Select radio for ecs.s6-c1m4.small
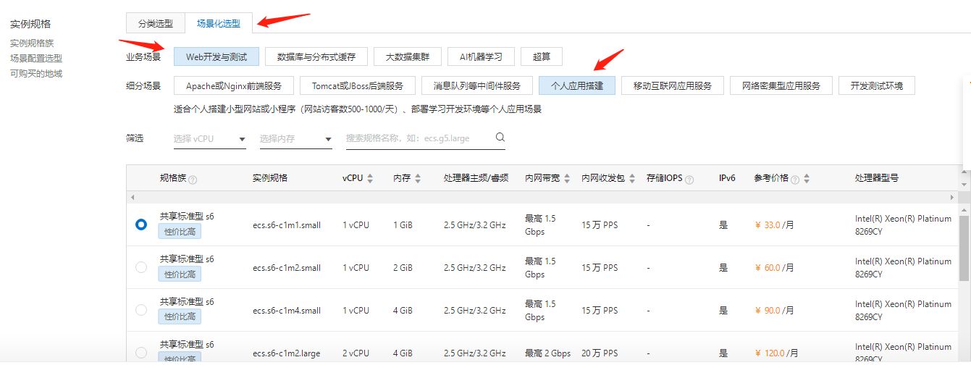 (x=141, y=310)
